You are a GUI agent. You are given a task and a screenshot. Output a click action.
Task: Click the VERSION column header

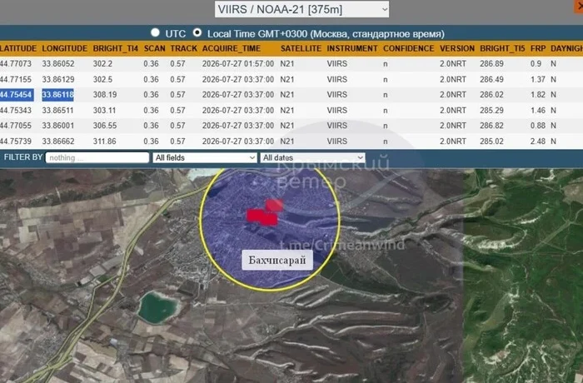point(457,49)
